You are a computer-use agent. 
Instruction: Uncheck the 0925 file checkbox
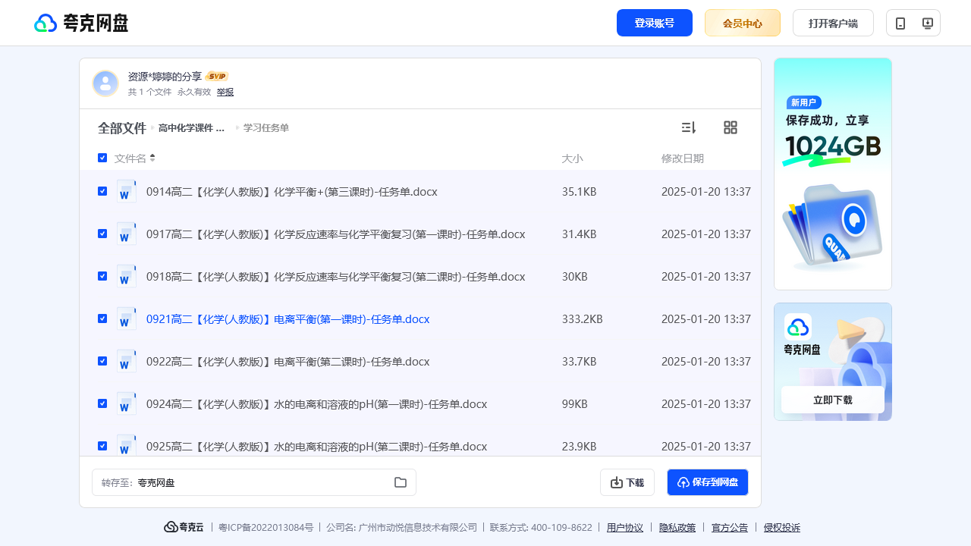[102, 446]
